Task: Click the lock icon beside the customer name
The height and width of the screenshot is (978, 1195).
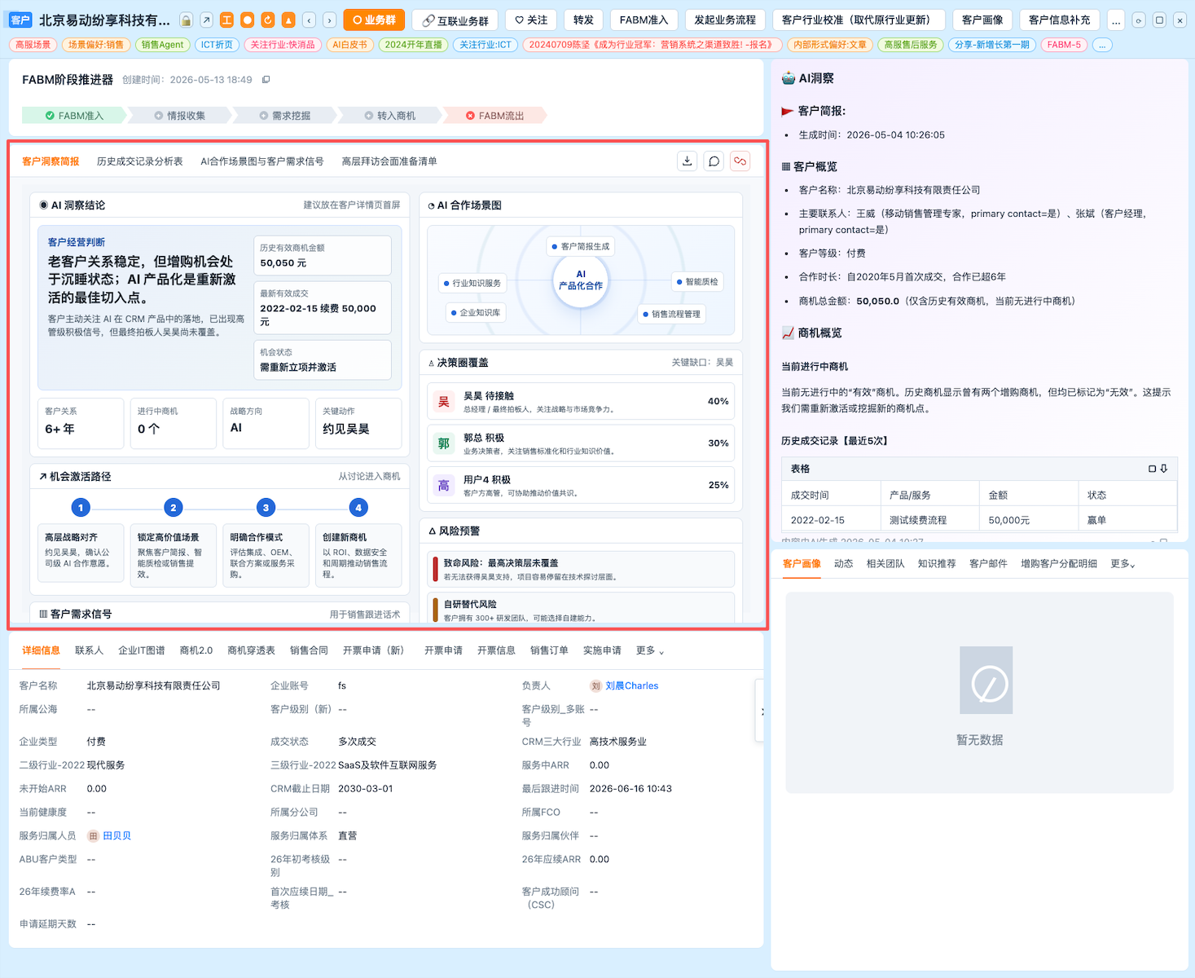Action: point(187,20)
